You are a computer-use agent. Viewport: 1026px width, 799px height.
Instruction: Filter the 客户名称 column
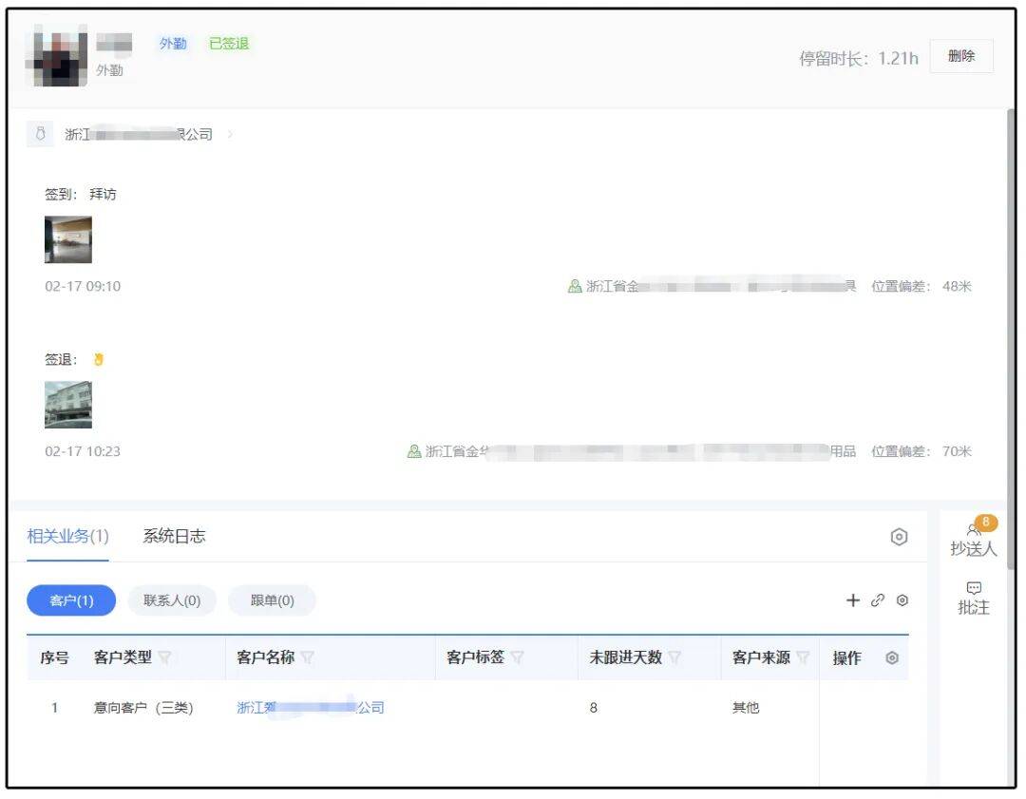(x=308, y=657)
